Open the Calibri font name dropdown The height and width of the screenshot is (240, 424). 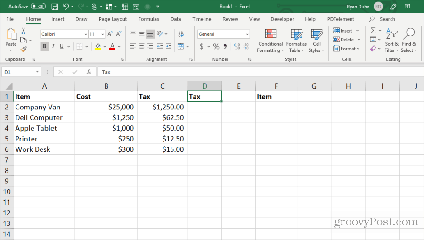pyautogui.click(x=86, y=34)
